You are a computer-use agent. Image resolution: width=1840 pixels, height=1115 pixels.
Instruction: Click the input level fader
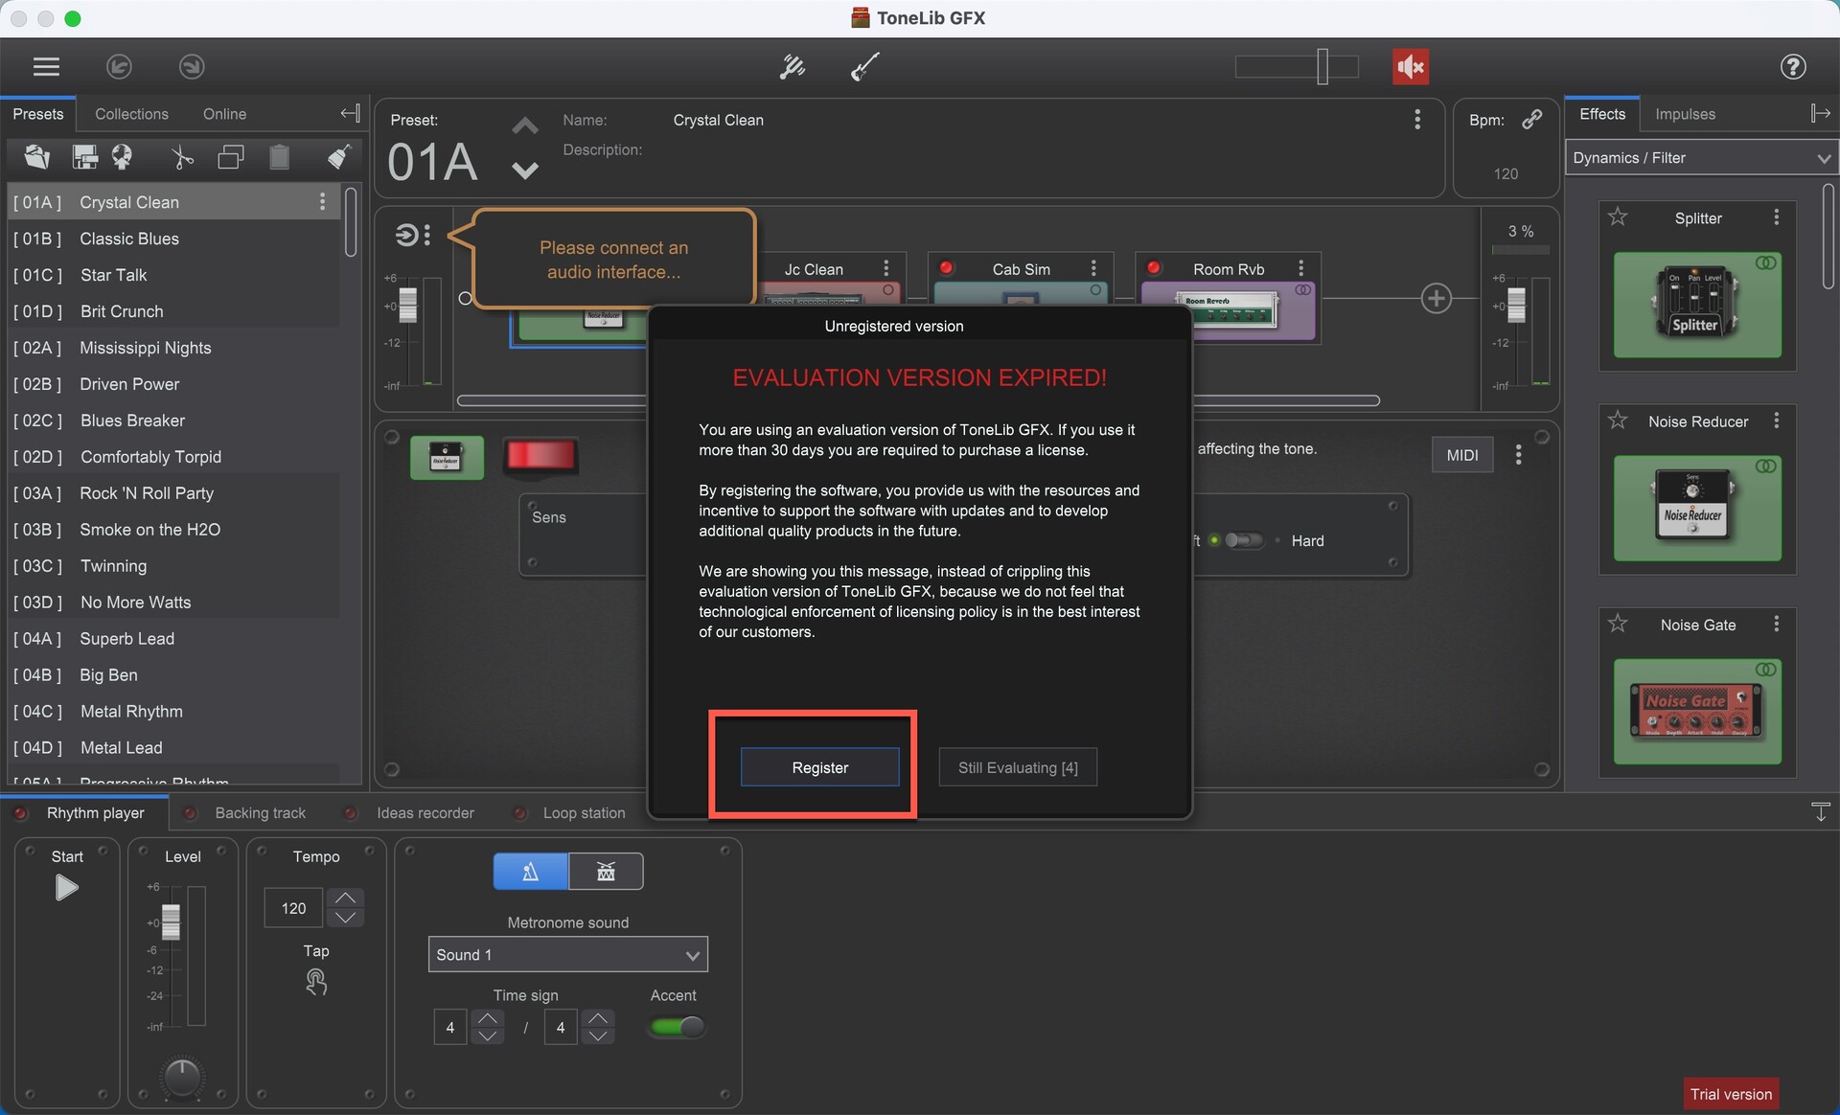407,305
